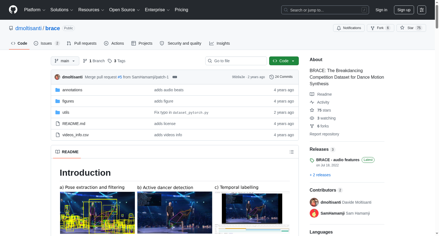
Task: Open the annotations folder name
Action: pyautogui.click(x=72, y=90)
